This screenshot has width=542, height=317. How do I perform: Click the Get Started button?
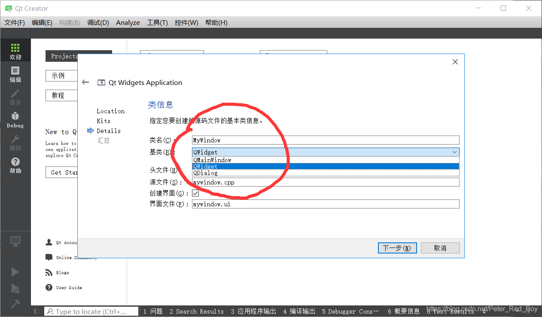pos(61,172)
